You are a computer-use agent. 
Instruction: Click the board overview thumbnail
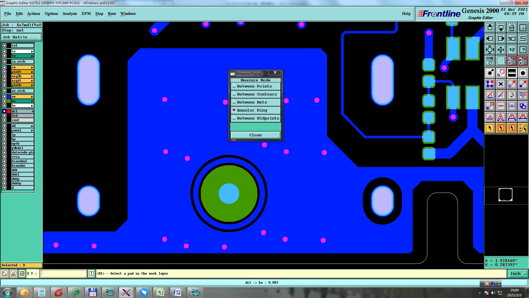pyautogui.click(x=506, y=195)
